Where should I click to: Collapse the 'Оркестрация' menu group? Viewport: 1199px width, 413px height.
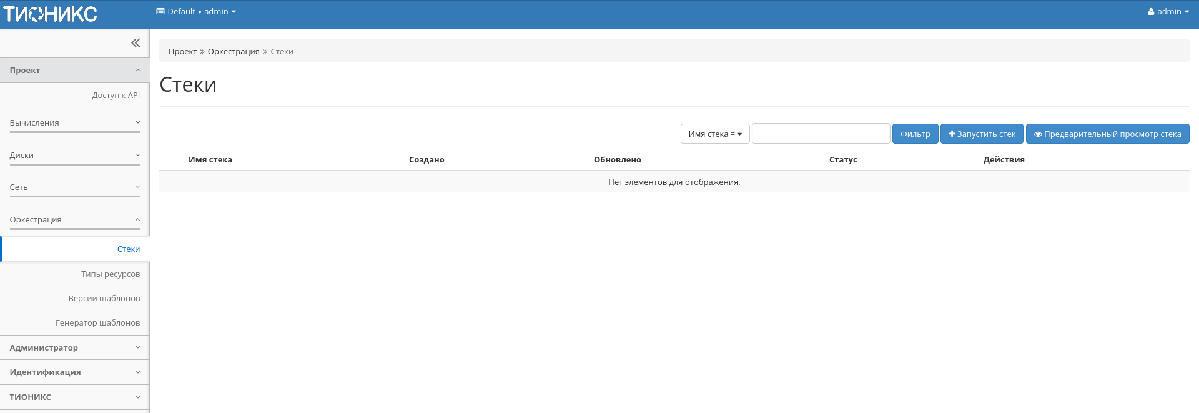click(x=75, y=220)
